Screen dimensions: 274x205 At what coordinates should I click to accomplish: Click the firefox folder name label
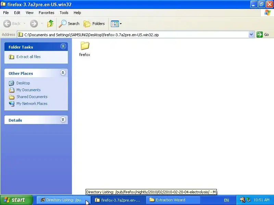[85, 55]
